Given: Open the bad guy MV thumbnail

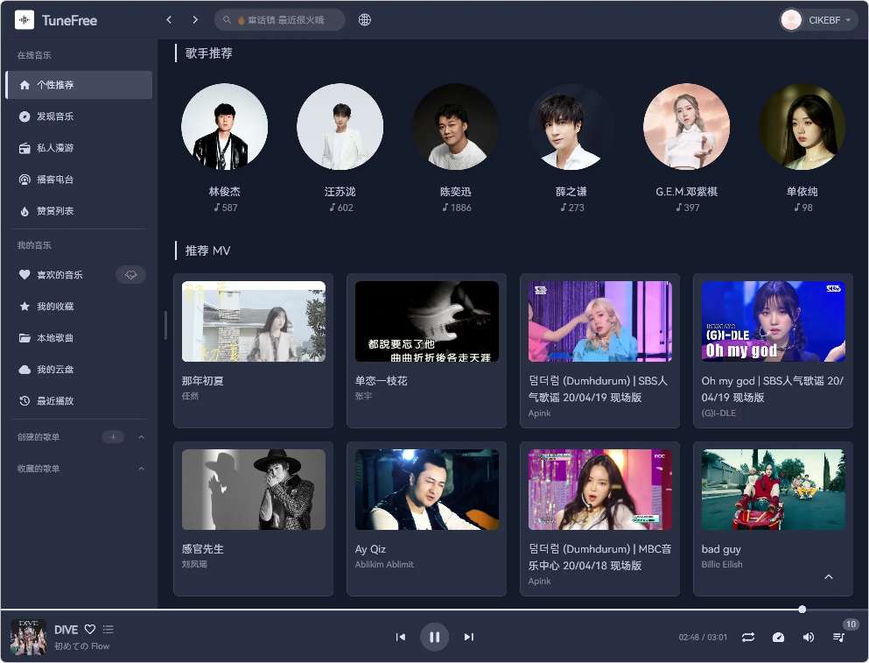Looking at the screenshot, I should [x=773, y=490].
